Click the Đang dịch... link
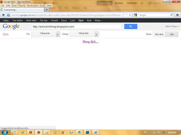Image resolution: width=181 pixels, height=135 pixels. click(x=90, y=42)
